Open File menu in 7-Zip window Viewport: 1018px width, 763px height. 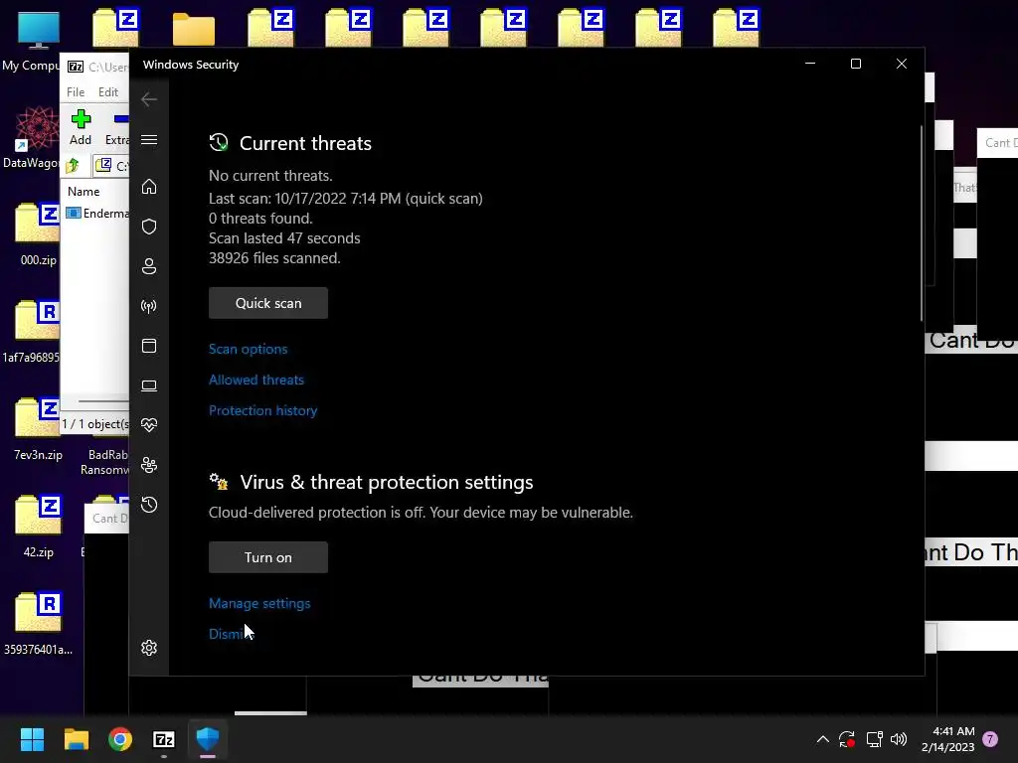[76, 92]
